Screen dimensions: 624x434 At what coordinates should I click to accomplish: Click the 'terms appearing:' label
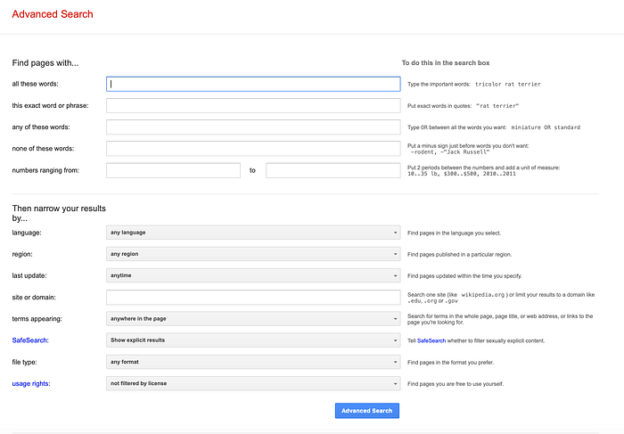tap(37, 319)
